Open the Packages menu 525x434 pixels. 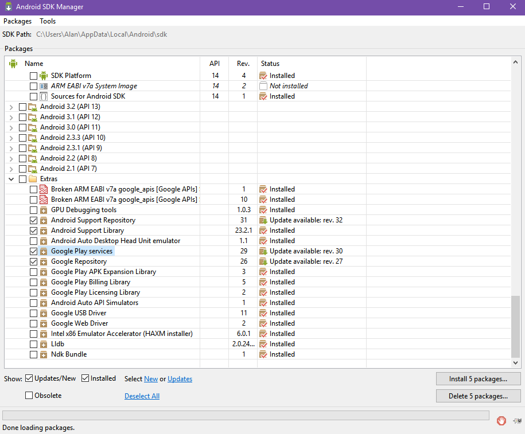pos(17,21)
